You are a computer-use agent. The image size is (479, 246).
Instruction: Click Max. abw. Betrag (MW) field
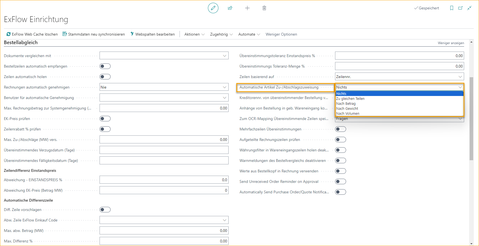point(164,231)
